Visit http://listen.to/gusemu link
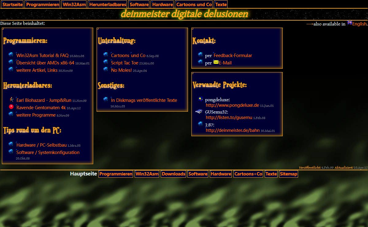This screenshot has height=227, width=368. pyautogui.click(x=229, y=117)
